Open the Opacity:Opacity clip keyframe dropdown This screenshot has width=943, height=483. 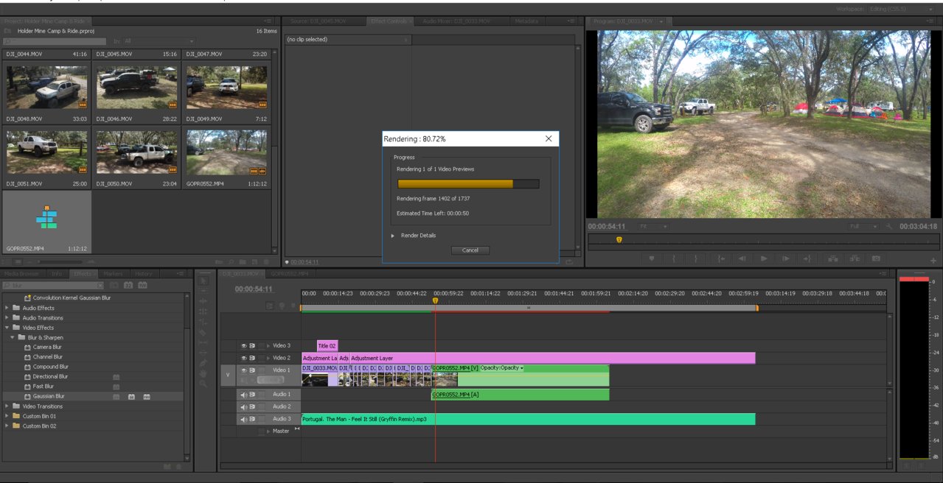pos(502,367)
